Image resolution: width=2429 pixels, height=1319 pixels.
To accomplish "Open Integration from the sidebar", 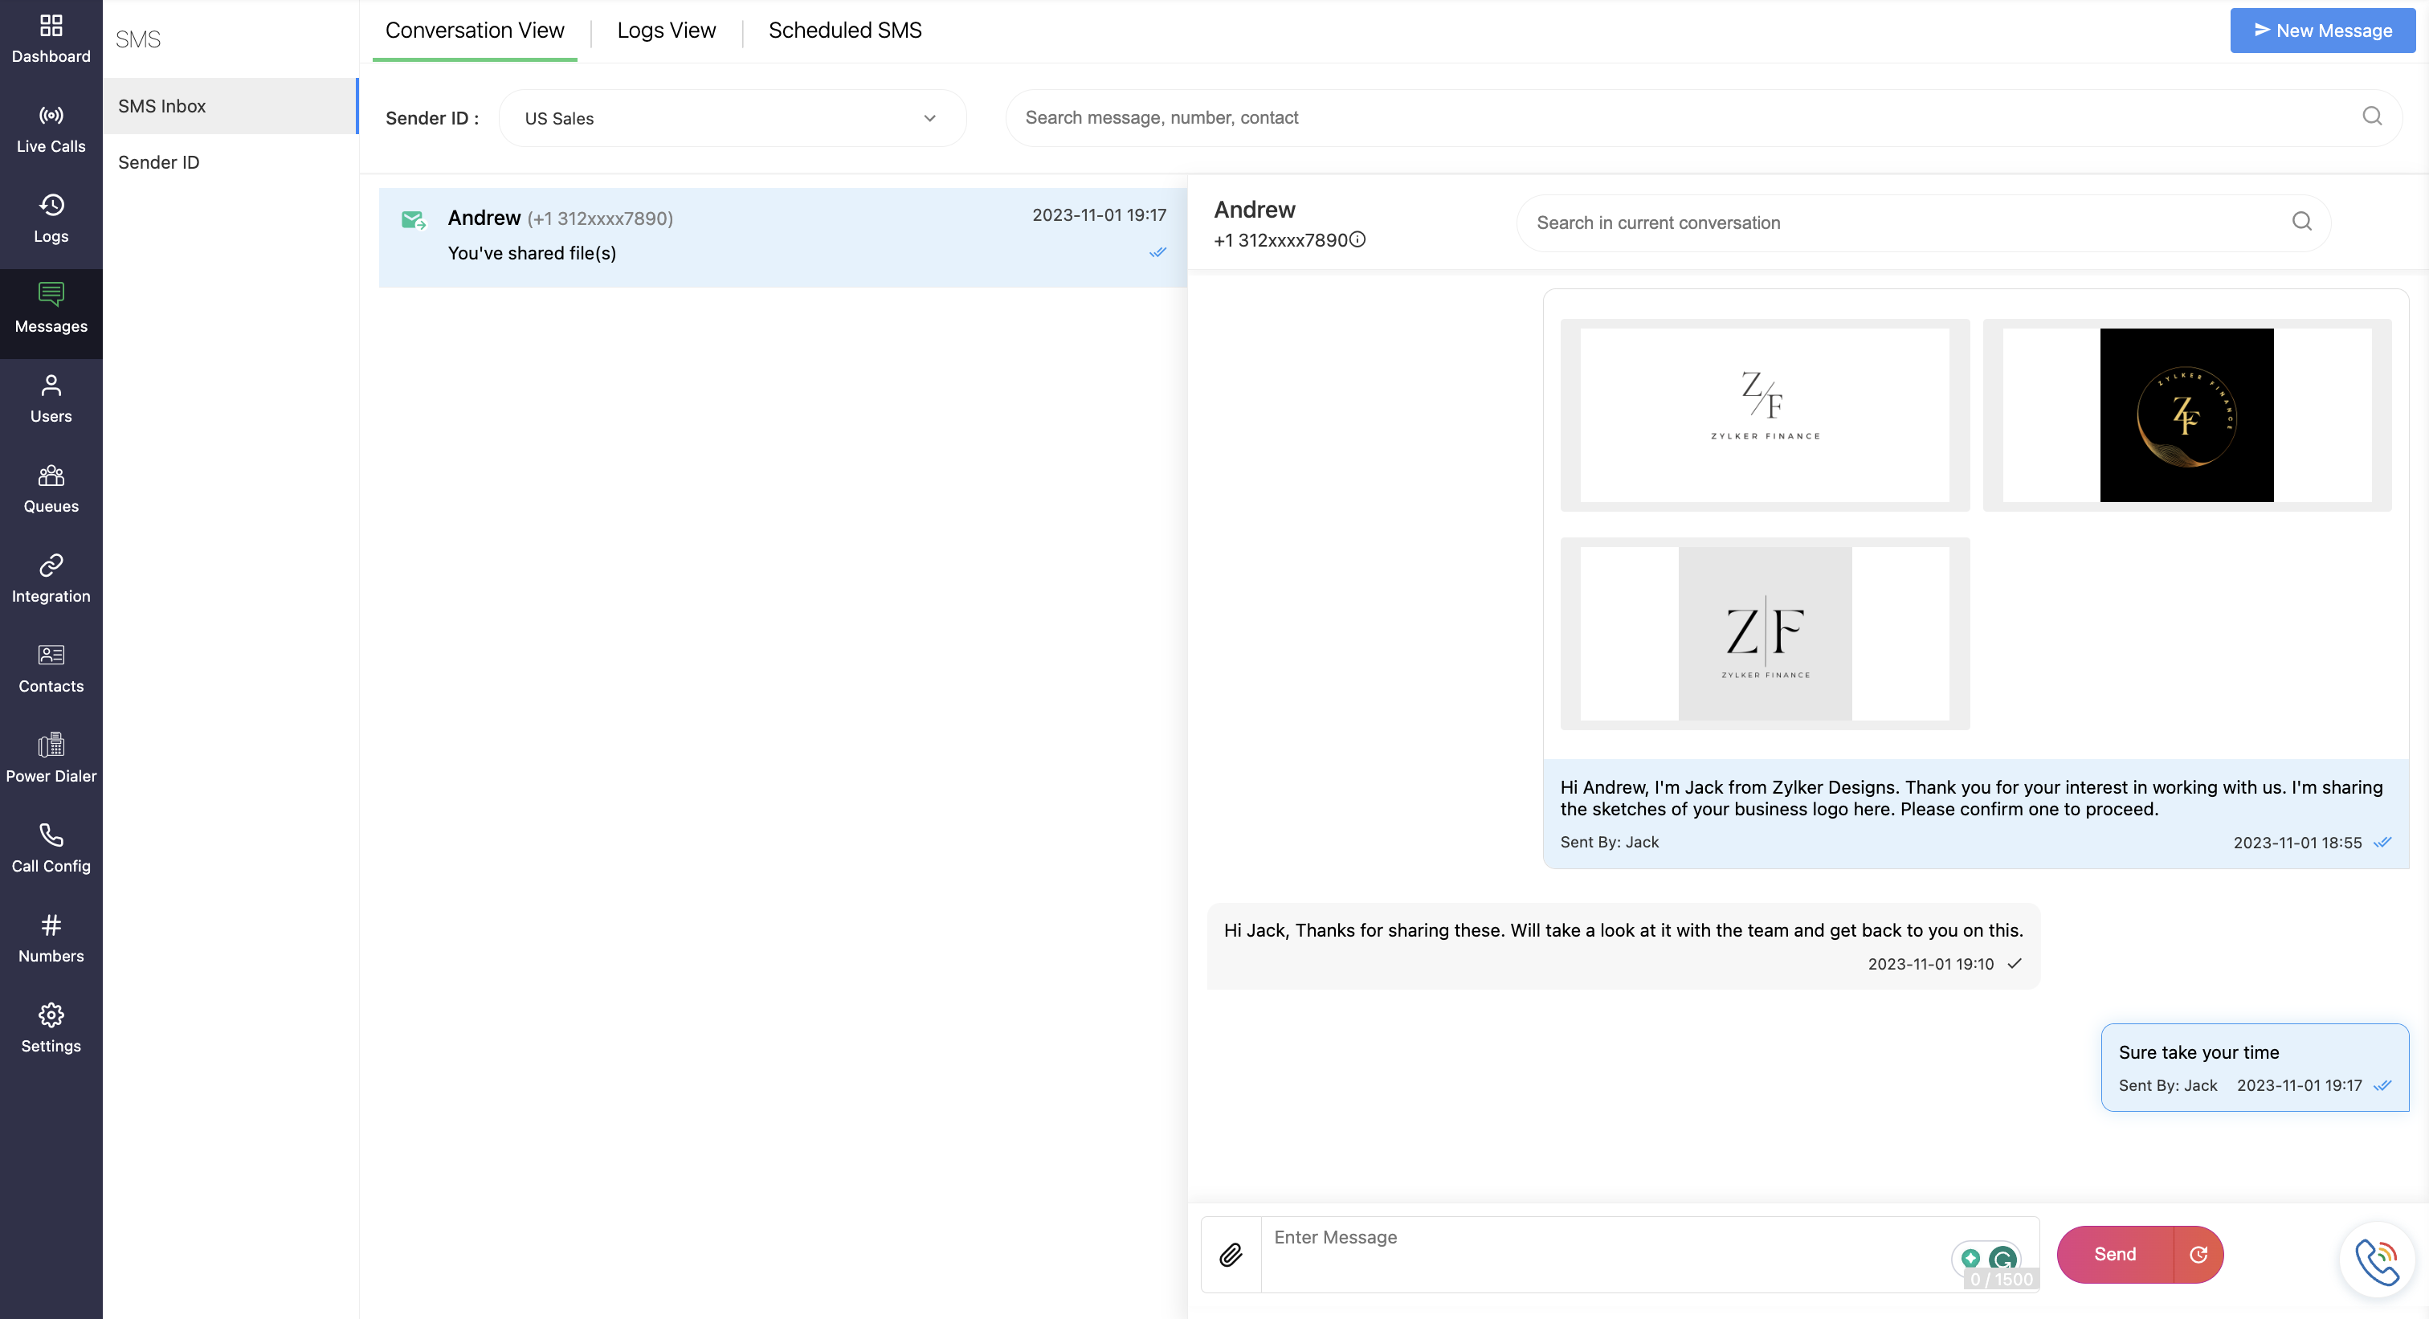I will pos(51,578).
